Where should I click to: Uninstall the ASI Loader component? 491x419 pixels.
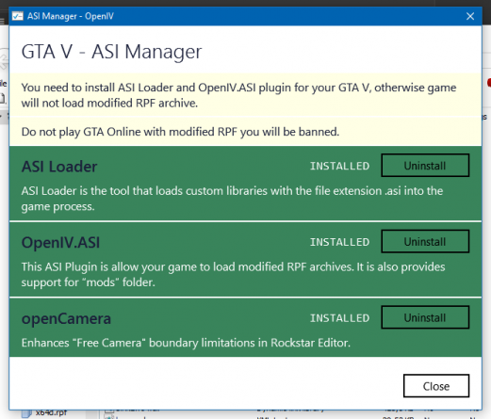point(425,166)
